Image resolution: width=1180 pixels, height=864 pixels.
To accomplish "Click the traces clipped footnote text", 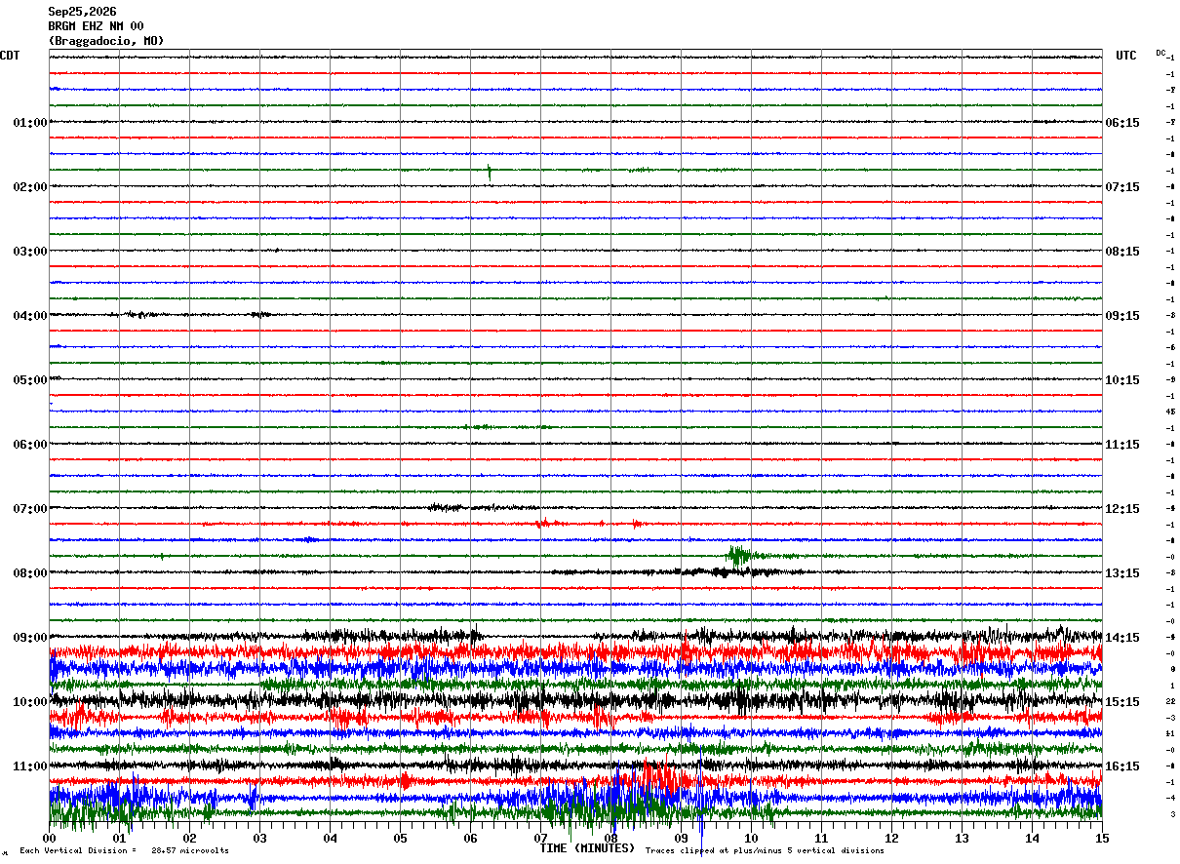I will [x=765, y=851].
